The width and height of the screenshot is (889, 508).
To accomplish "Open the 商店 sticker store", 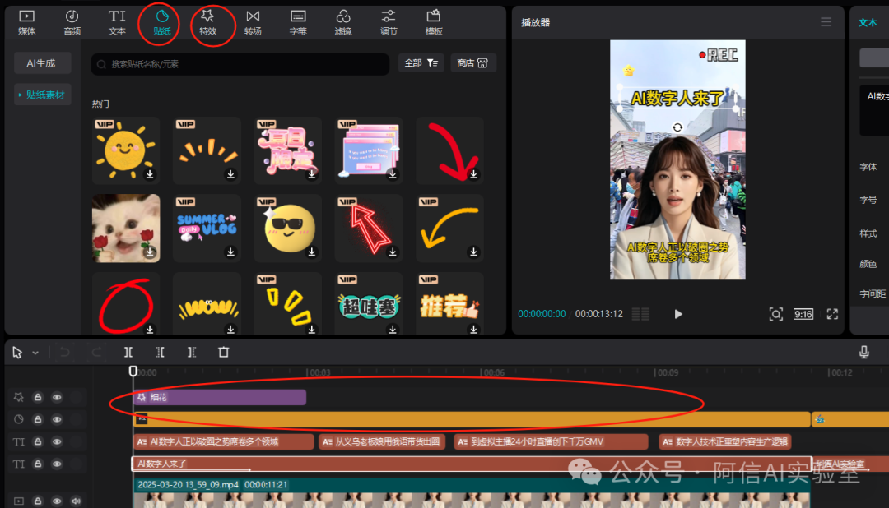I will coord(473,63).
